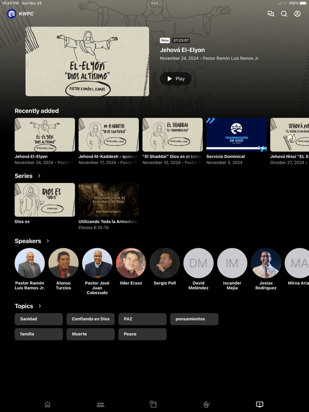Viewport: 309px width, 412px height.
Task: Select the IM avatar for Iscander Mejia
Action: [232, 263]
